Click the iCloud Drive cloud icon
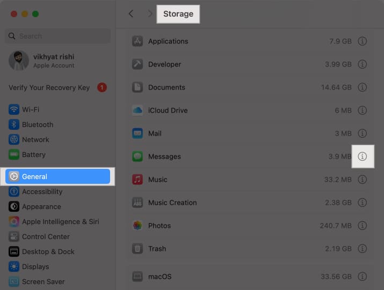384x290 pixels. 137,110
